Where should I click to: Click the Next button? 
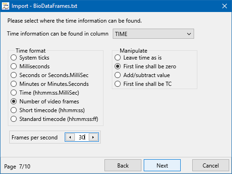[x=162, y=165]
